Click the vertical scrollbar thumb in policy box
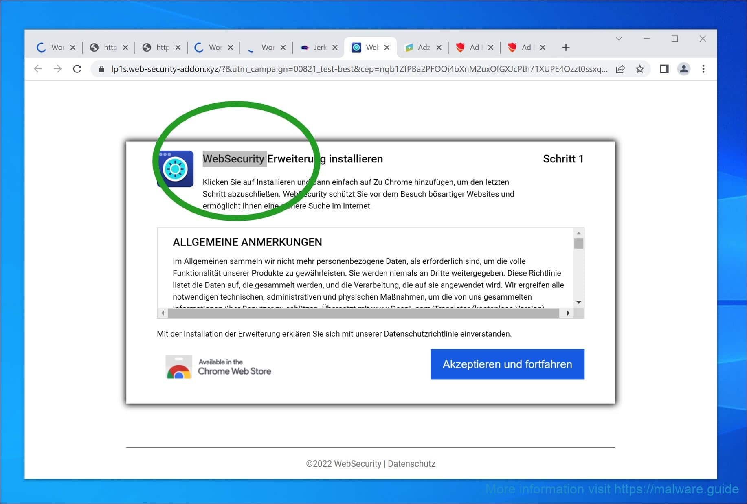747x504 pixels. coord(578,243)
